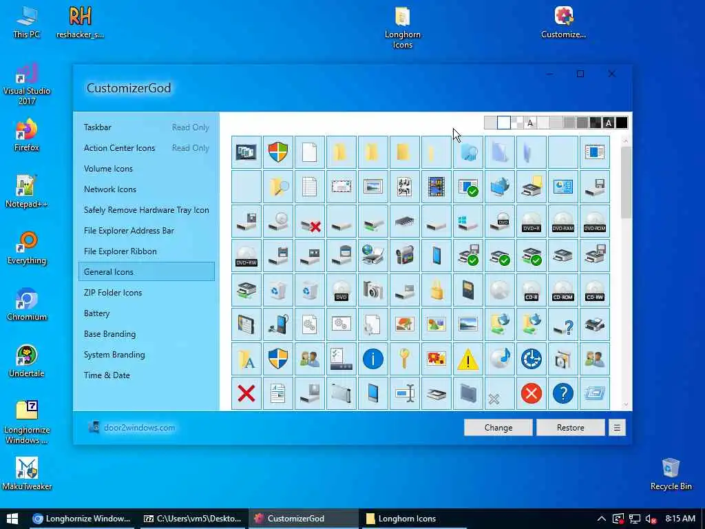Pick the white background color swatch
Image resolution: width=705 pixels, height=529 pixels.
click(503, 123)
